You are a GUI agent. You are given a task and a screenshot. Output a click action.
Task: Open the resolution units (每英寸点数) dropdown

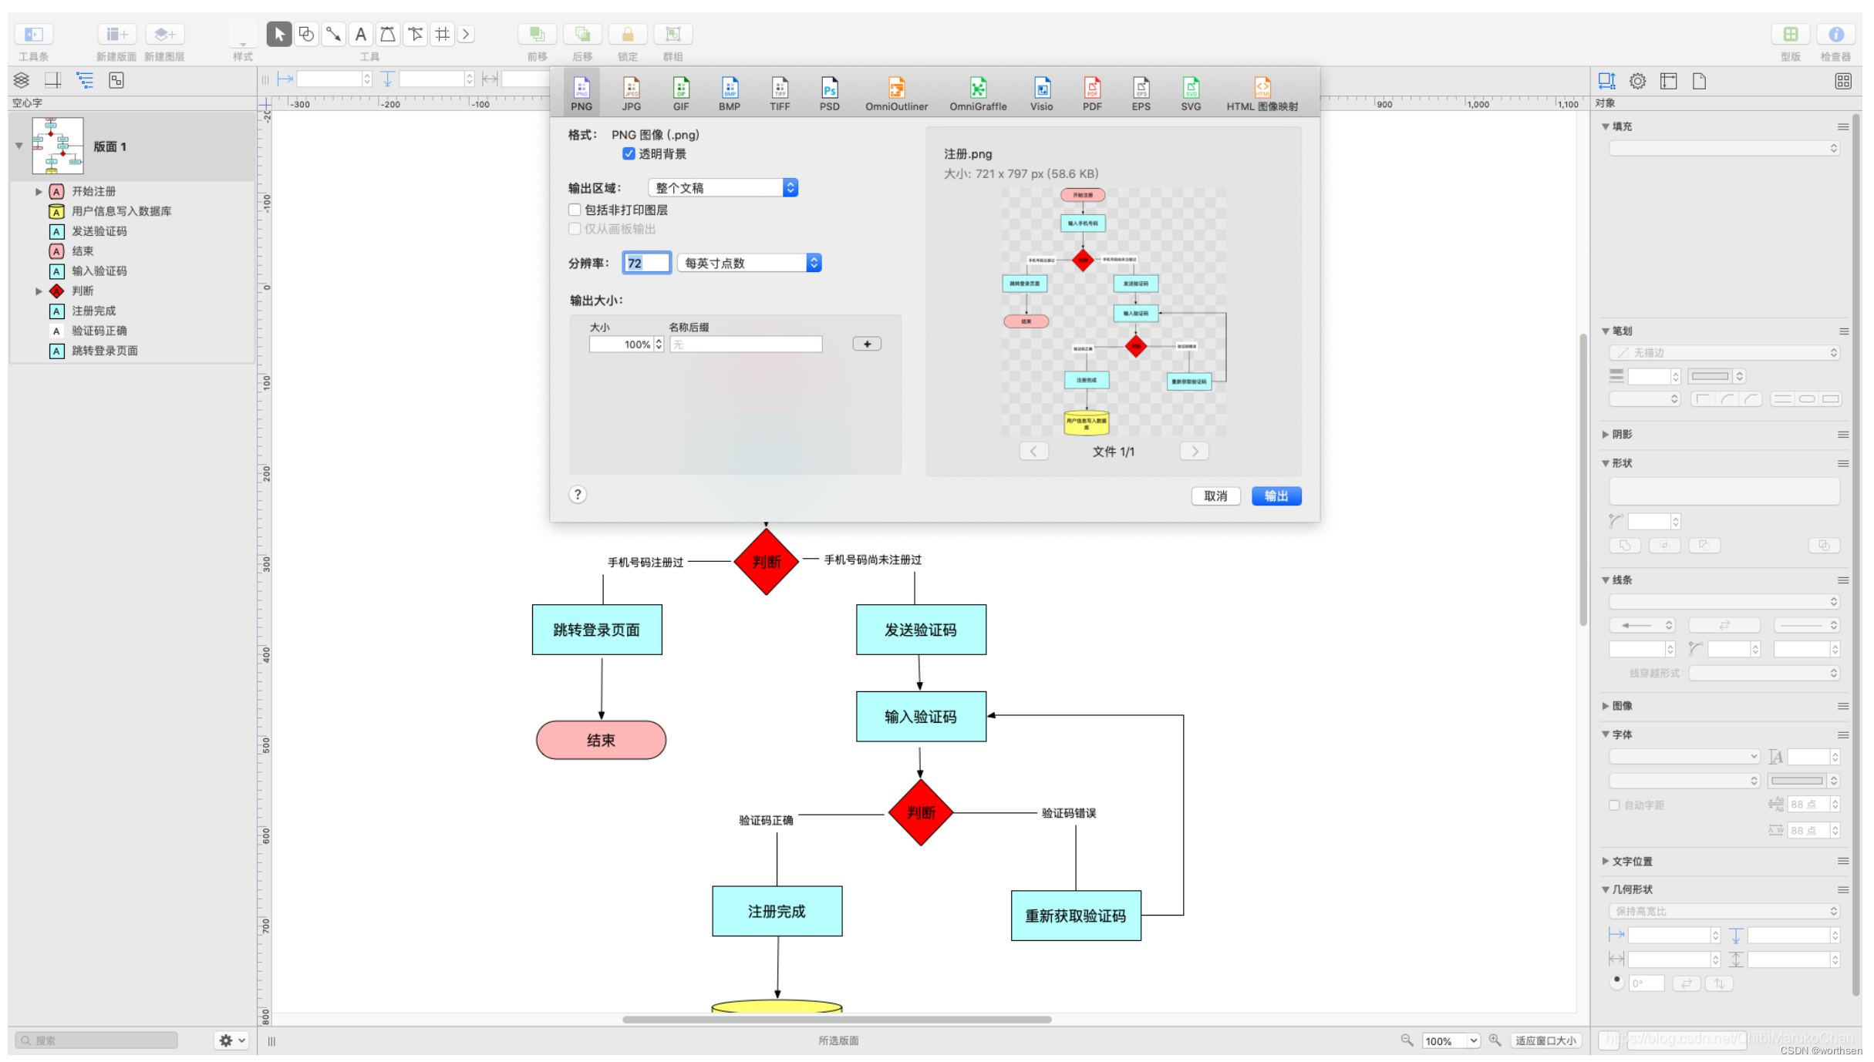click(x=748, y=264)
